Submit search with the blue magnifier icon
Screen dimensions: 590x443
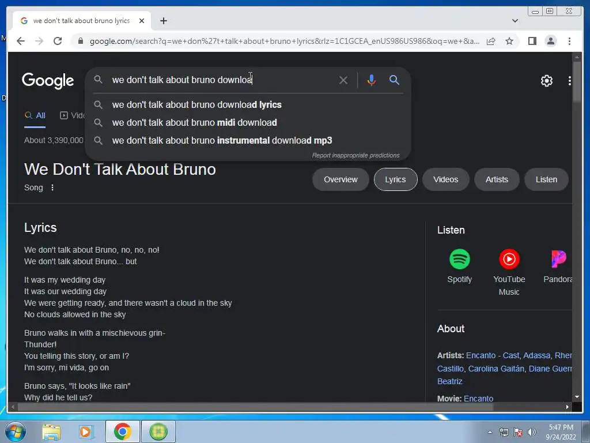tap(394, 80)
